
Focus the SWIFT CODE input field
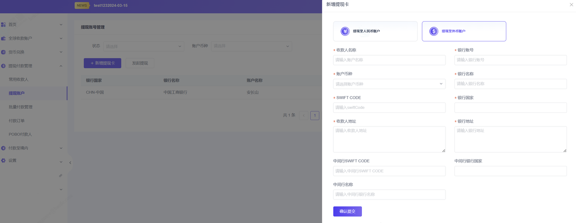[x=389, y=107]
